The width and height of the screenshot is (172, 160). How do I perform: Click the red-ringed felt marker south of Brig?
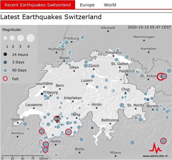(x=68, y=132)
